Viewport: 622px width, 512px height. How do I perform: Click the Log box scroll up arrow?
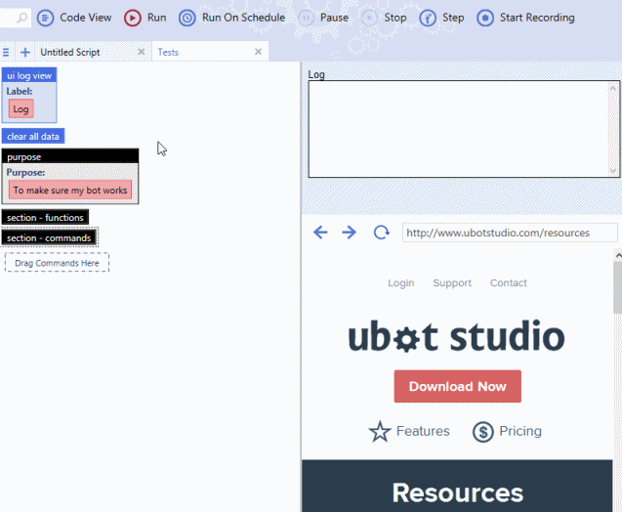click(613, 88)
